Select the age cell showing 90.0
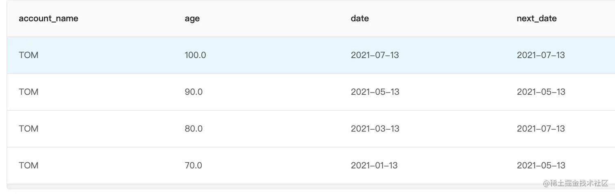Screen dimensions: 615x194 tap(194, 92)
